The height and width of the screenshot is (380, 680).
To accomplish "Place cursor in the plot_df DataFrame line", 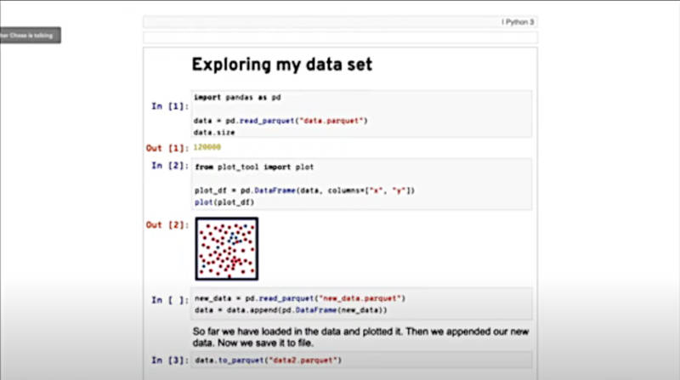I will click(x=304, y=190).
